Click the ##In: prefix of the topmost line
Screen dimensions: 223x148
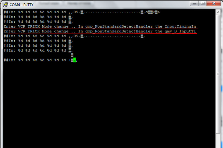point(9,12)
